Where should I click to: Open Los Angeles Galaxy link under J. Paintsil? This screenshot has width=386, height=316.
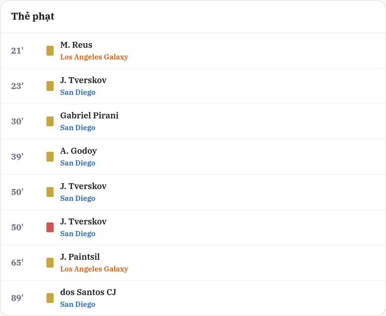[x=94, y=269]
